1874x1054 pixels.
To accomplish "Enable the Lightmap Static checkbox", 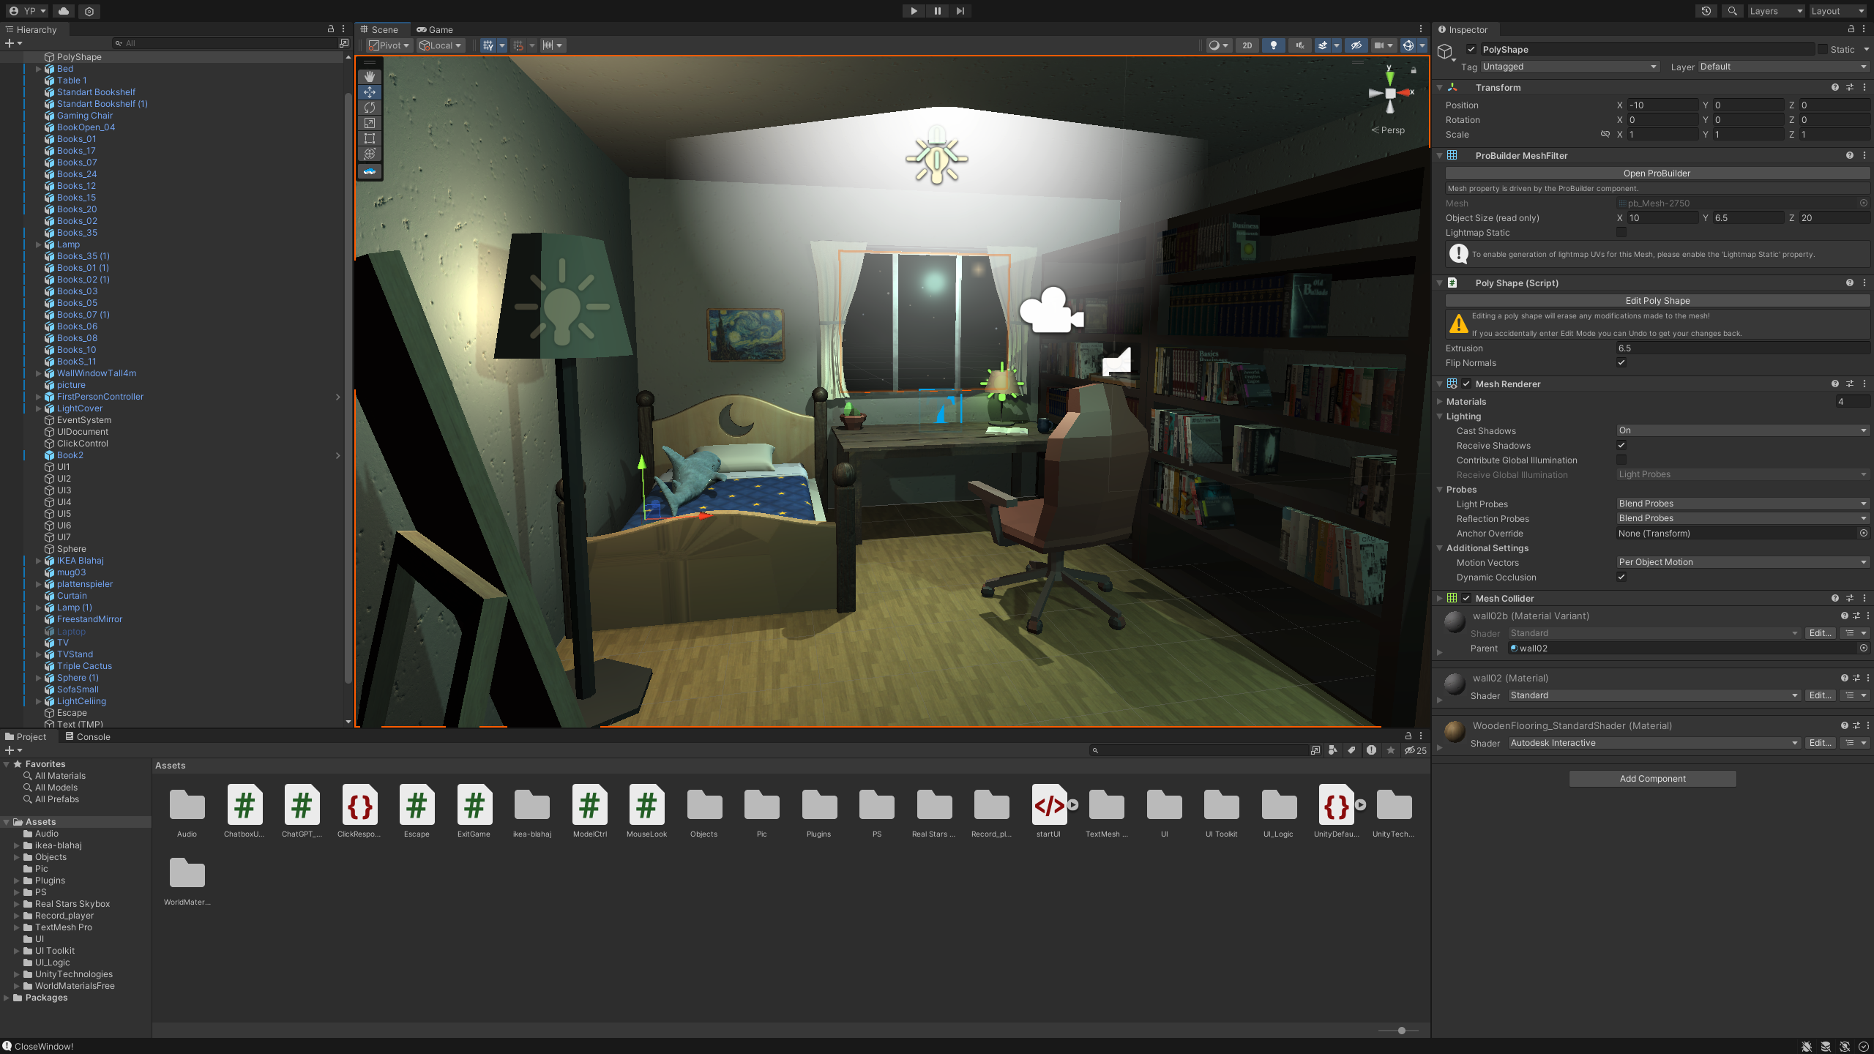I will pos(1622,232).
